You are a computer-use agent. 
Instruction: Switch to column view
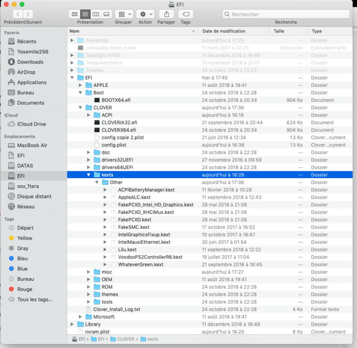(x=96, y=14)
